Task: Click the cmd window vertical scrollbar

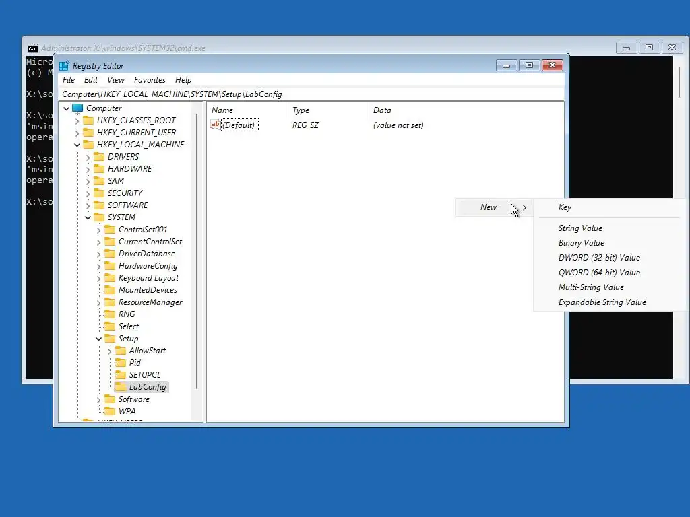Action: pos(679,83)
